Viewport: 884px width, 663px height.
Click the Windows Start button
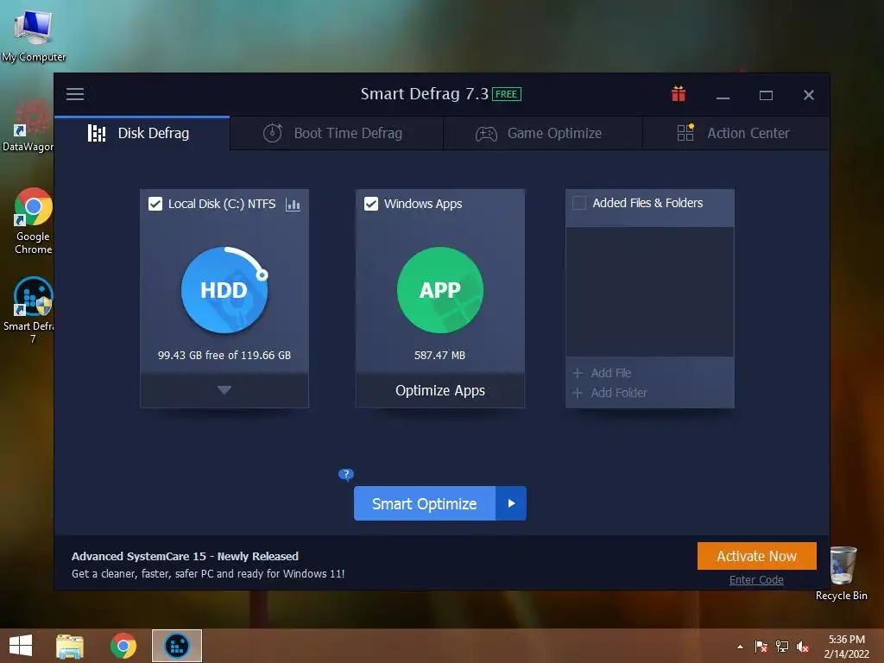pyautogui.click(x=21, y=646)
